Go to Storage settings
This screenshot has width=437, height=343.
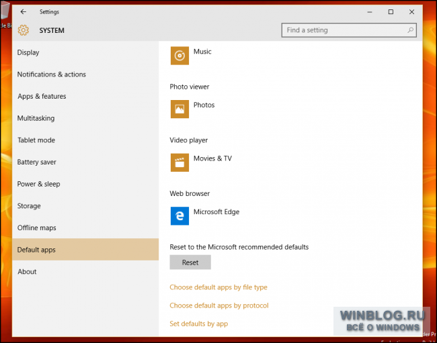tap(85, 206)
